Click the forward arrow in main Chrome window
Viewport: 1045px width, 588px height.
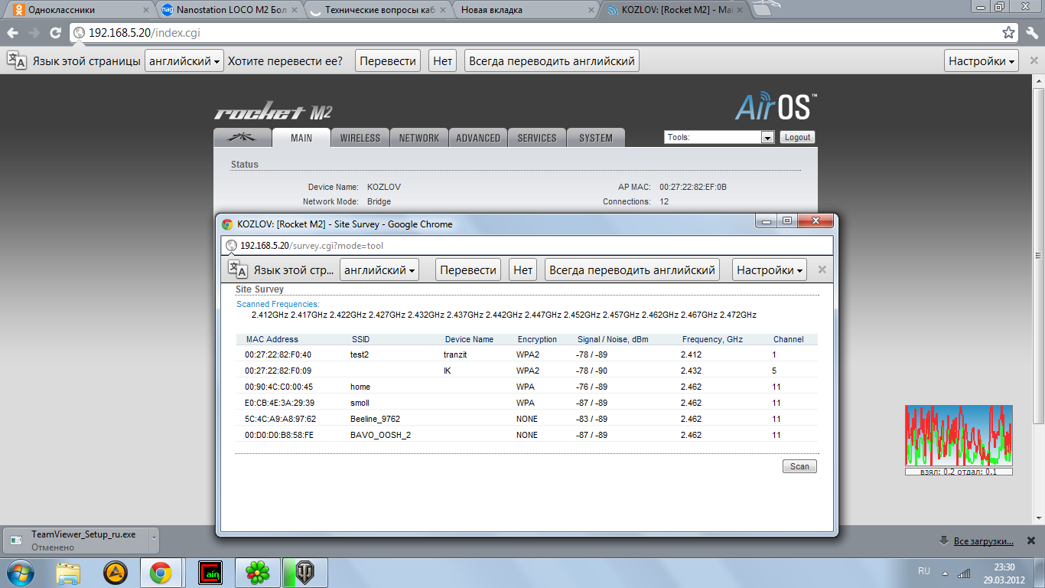tap(34, 33)
